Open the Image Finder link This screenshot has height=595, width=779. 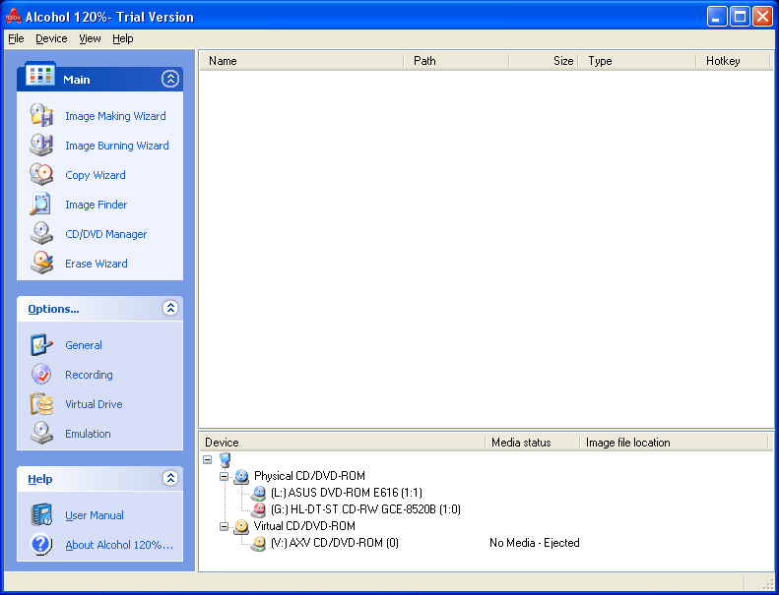point(97,205)
